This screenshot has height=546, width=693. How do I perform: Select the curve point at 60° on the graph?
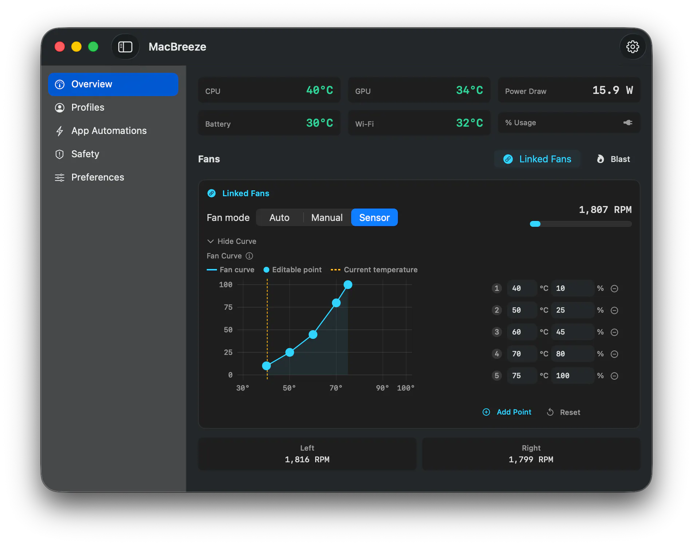tap(313, 335)
